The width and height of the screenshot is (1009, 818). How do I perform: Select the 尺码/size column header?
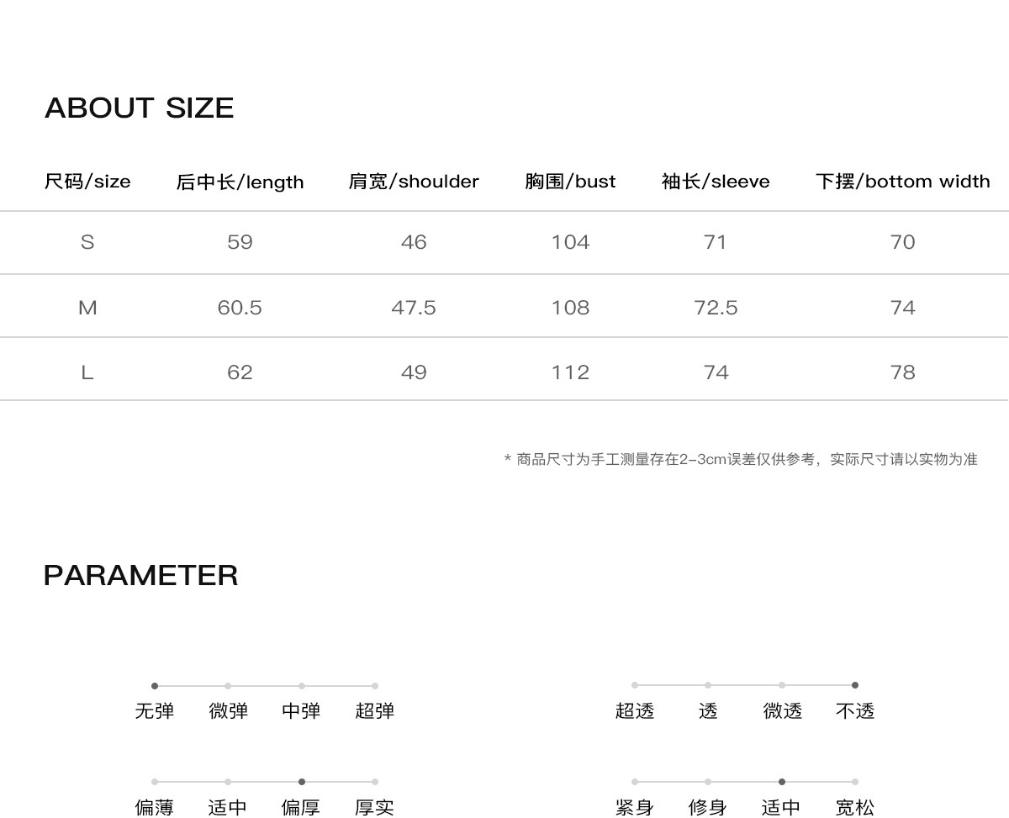[87, 182]
